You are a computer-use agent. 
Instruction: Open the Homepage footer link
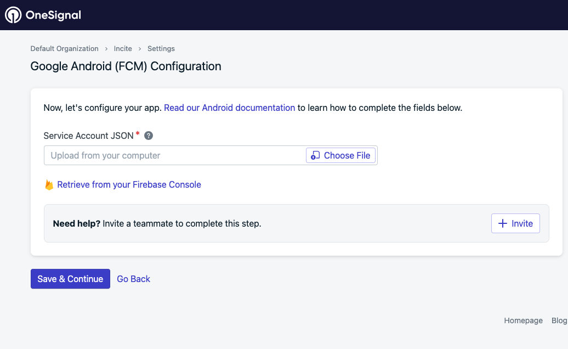tap(523, 320)
